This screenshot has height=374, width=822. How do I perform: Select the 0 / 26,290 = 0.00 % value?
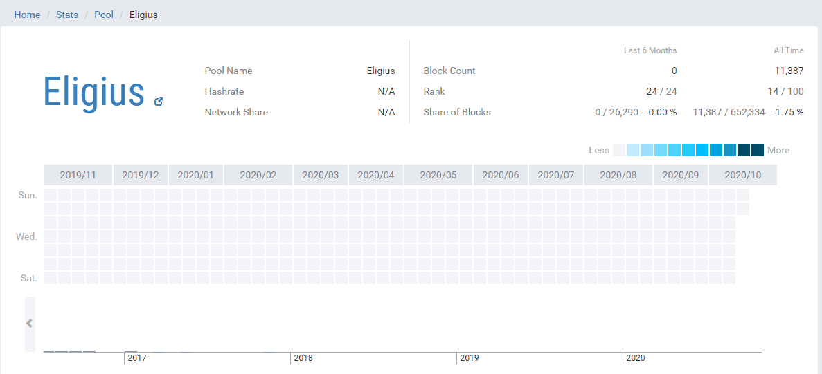coord(636,113)
